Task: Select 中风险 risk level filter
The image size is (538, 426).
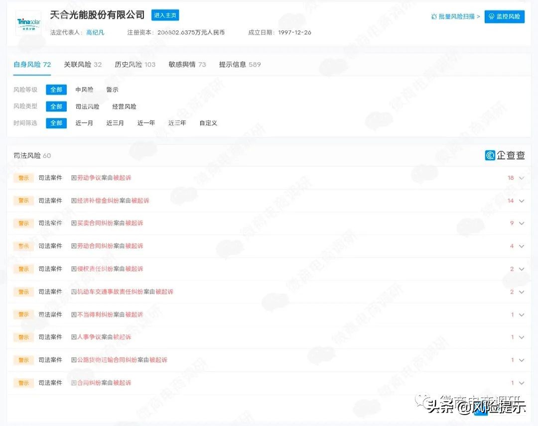Action: click(x=85, y=90)
